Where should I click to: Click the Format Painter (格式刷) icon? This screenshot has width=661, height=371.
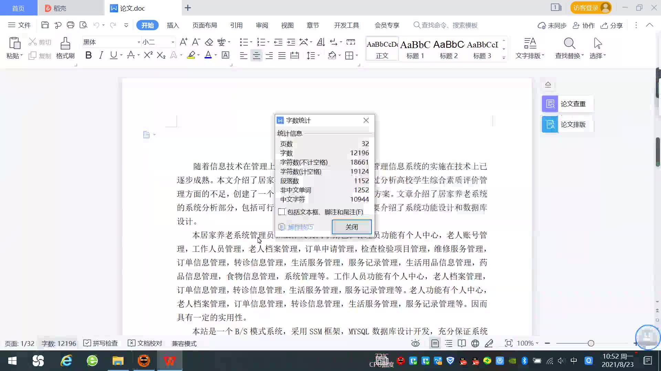(x=65, y=44)
